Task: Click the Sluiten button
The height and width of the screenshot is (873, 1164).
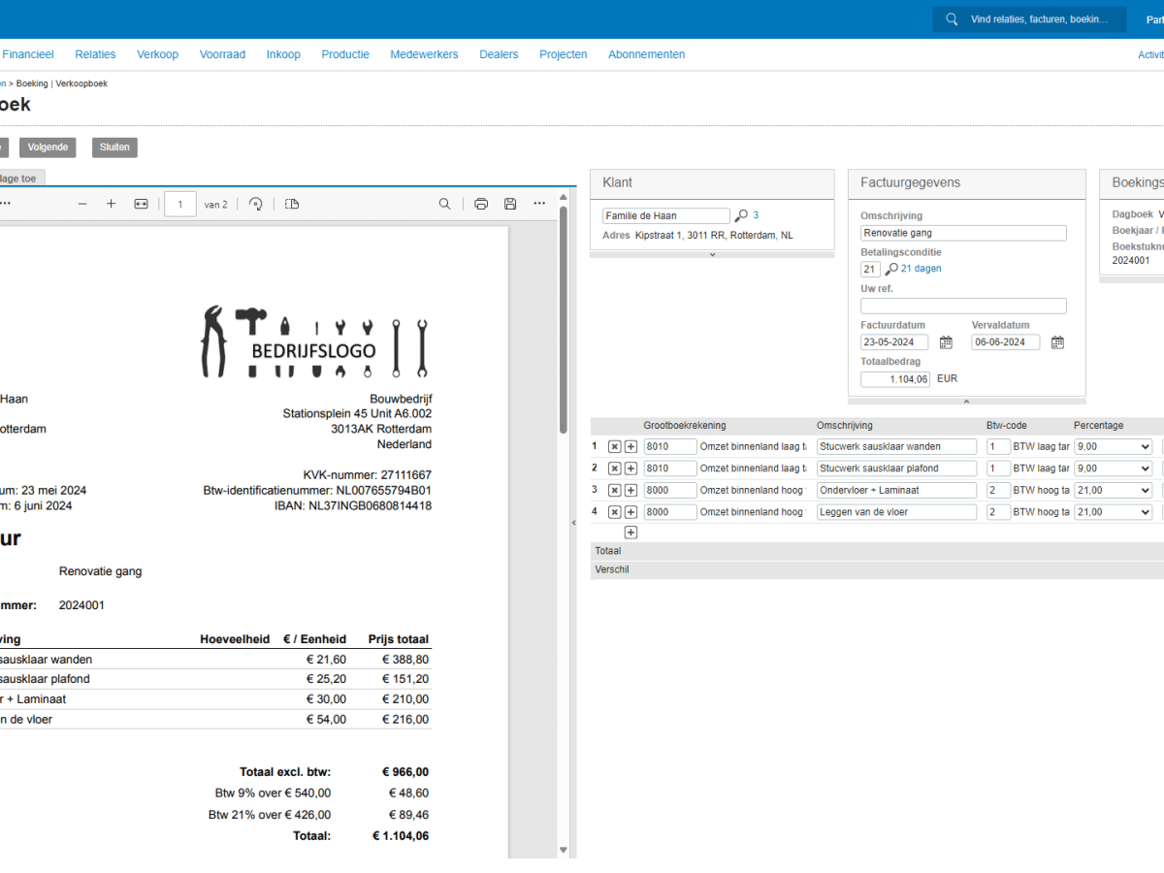Action: (x=114, y=147)
